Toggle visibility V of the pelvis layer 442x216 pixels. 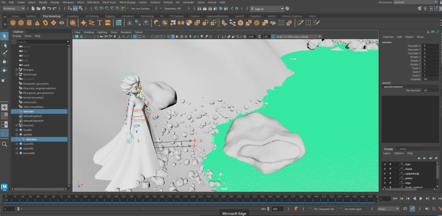385,178
